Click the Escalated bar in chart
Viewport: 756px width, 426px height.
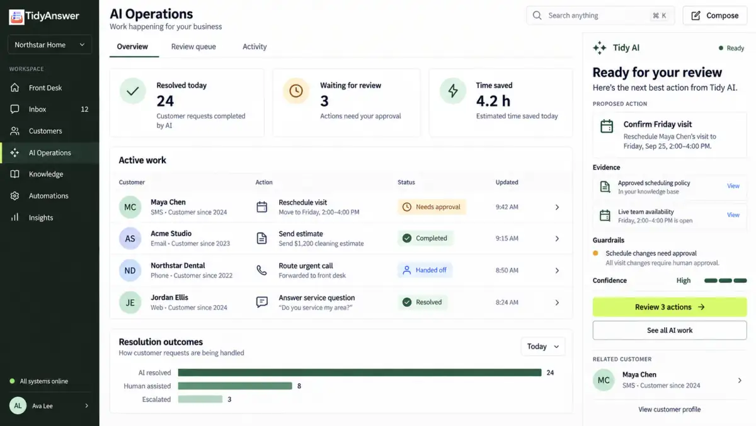(200, 399)
